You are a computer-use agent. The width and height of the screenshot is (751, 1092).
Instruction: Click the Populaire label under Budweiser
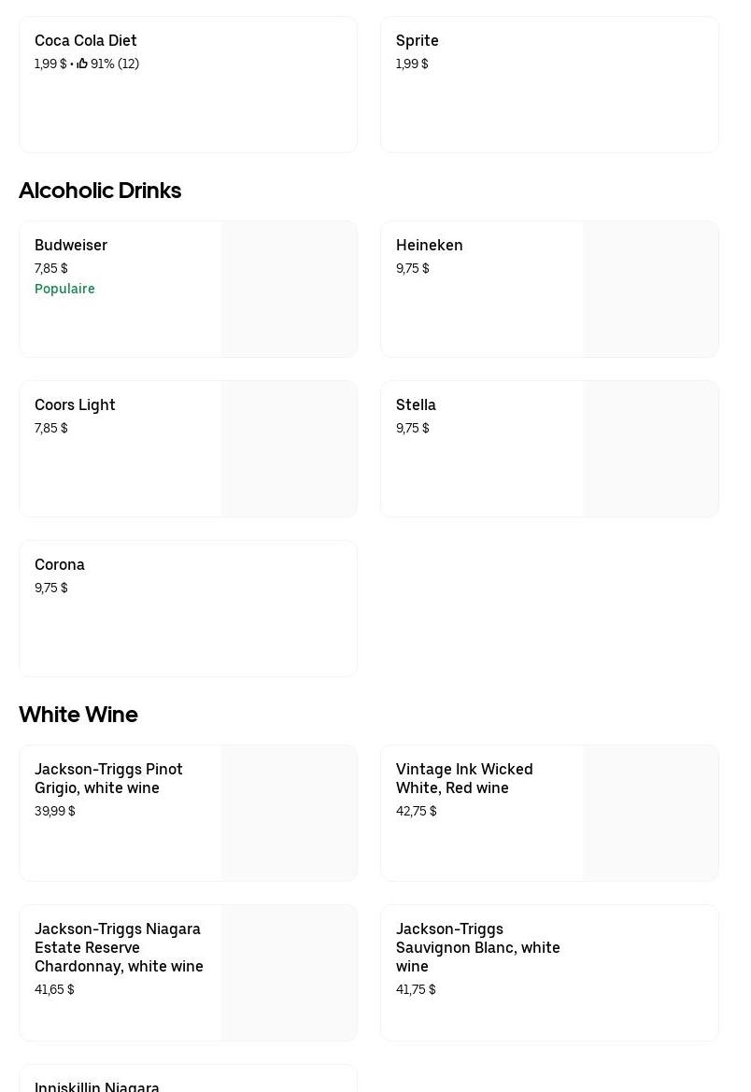[x=64, y=290]
